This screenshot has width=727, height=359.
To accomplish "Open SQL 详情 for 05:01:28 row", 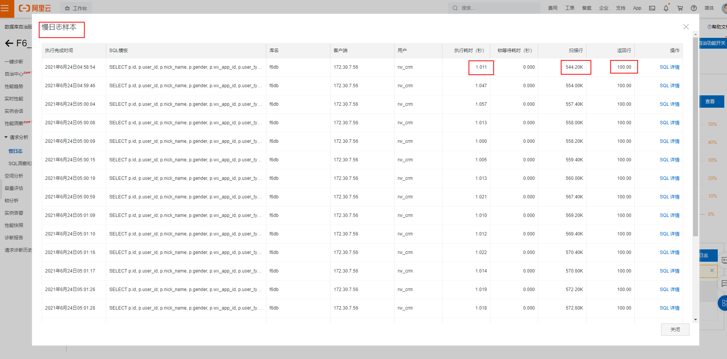I will click(669, 308).
